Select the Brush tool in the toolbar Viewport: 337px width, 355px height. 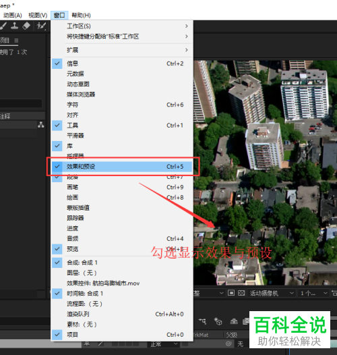coord(3,26)
